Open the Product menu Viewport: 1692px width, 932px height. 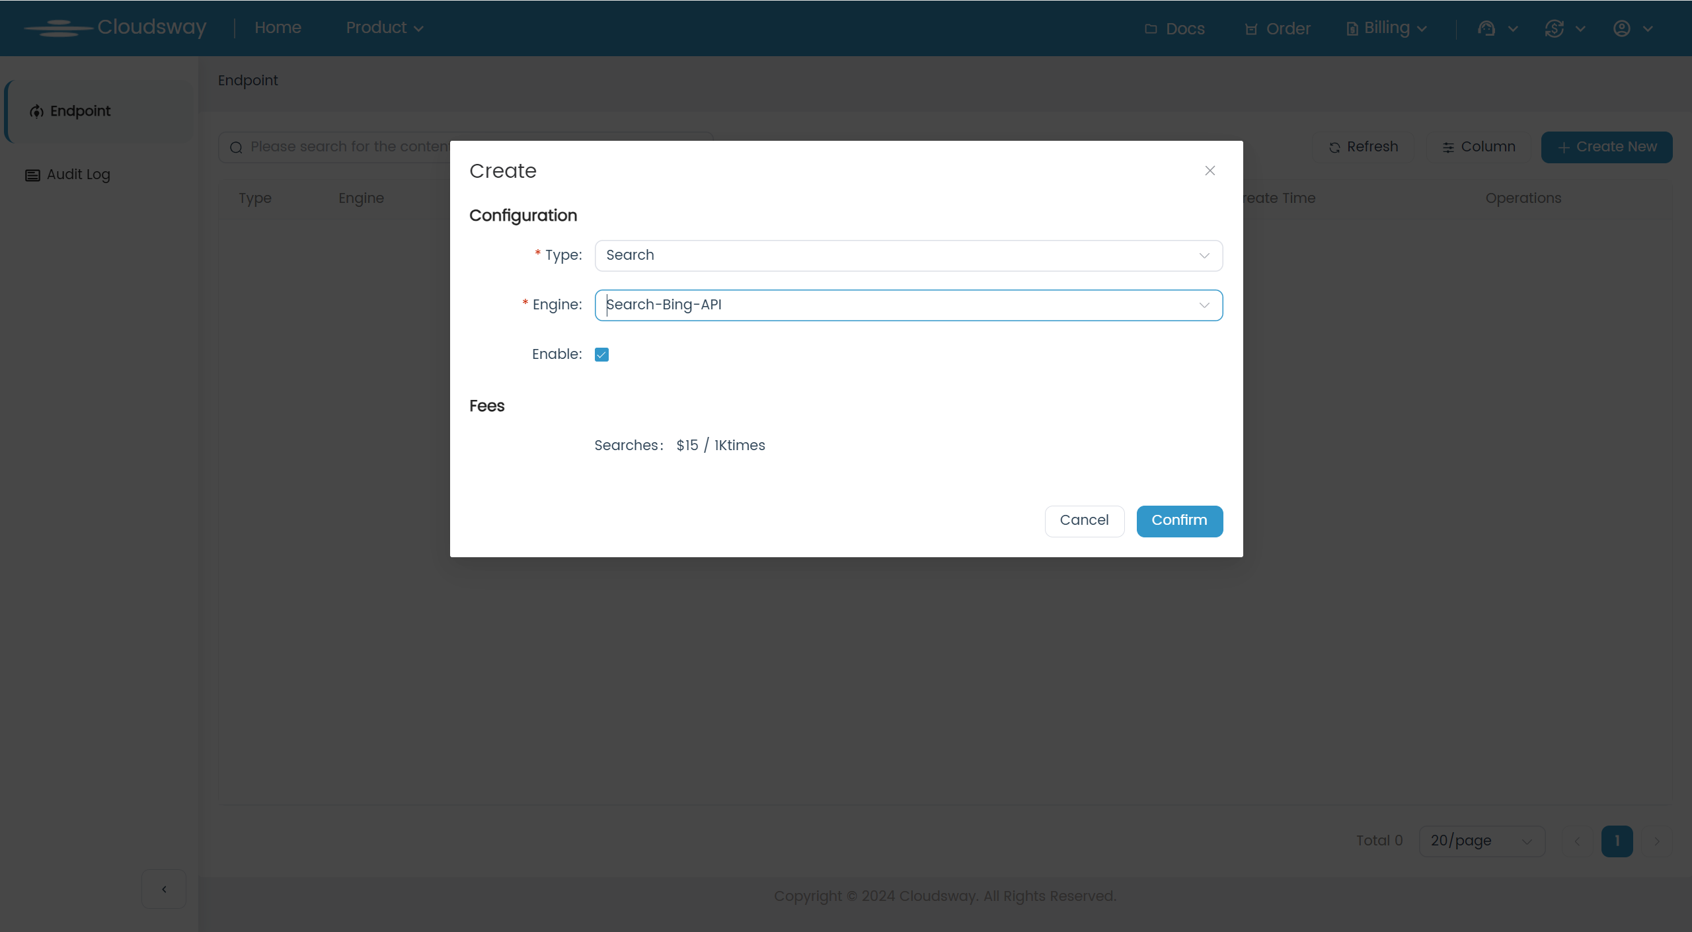pyautogui.click(x=383, y=28)
